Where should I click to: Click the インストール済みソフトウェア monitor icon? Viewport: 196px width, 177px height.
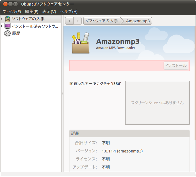pos(8,26)
